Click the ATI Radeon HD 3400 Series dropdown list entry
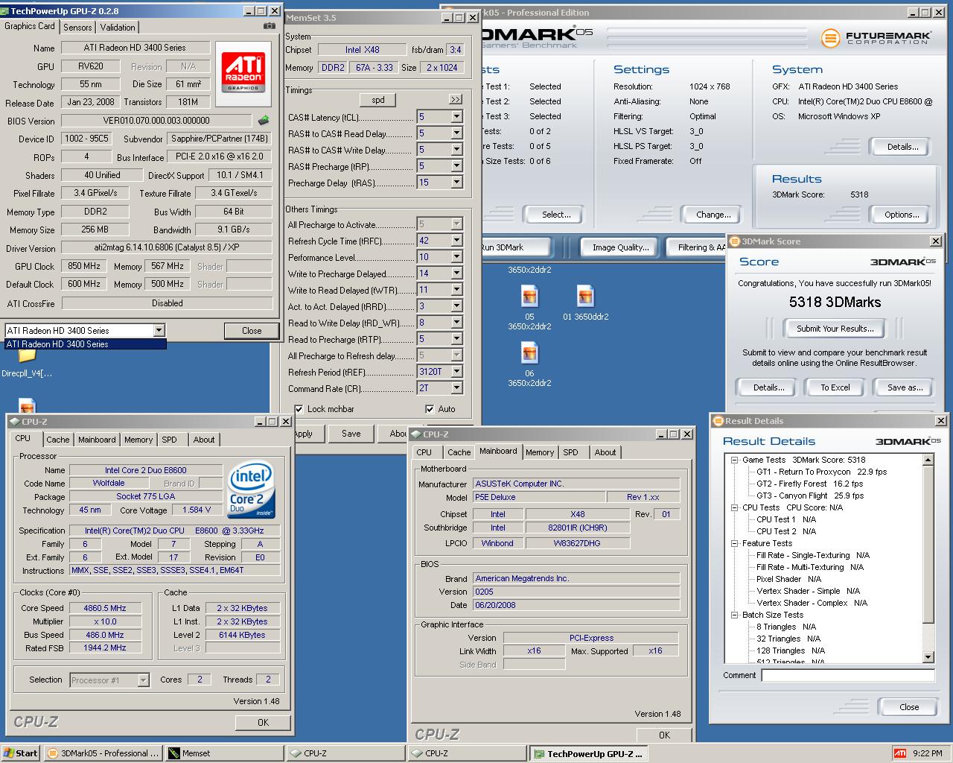 85,344
